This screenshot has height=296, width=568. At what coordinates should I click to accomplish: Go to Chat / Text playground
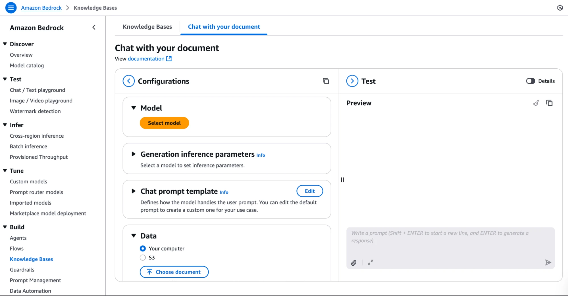(x=38, y=90)
